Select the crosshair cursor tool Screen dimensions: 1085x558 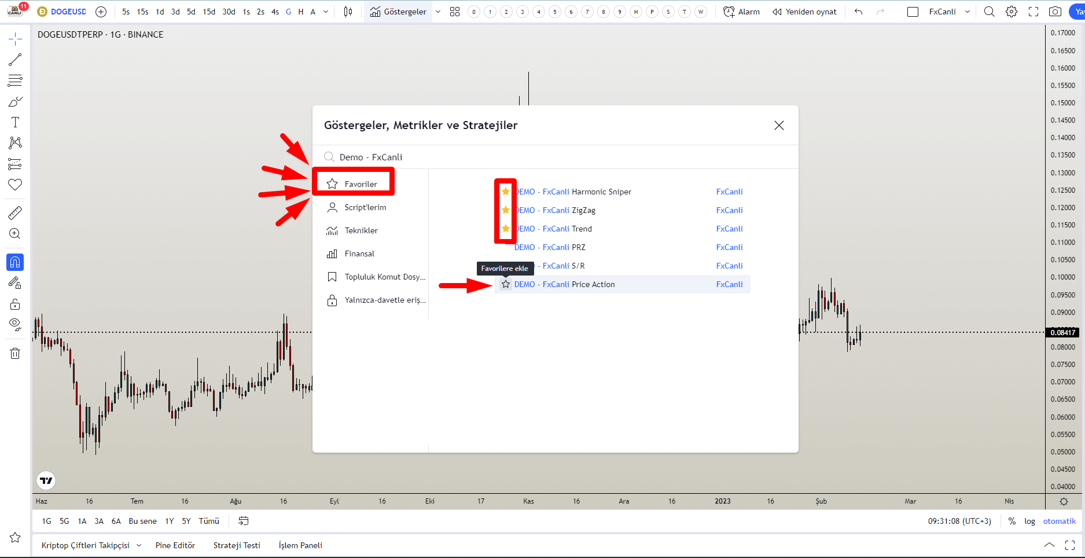(x=15, y=39)
